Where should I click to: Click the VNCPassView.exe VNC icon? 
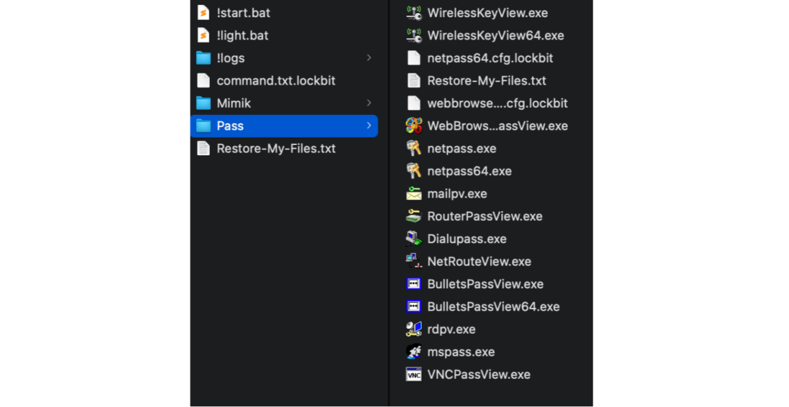point(414,374)
